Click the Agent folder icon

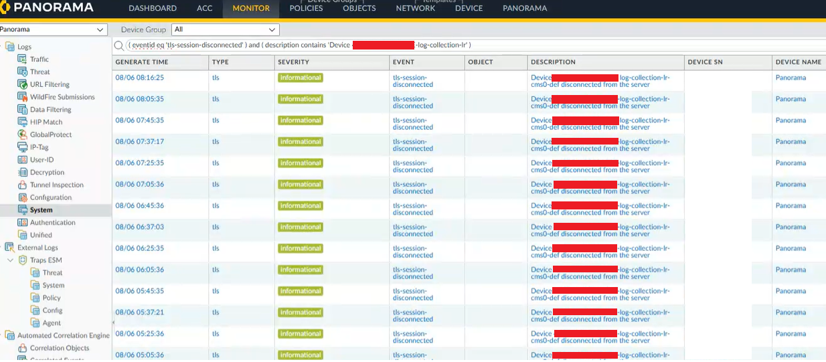(35, 323)
